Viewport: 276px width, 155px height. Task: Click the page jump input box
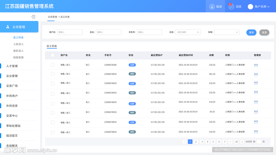click(x=259, y=142)
